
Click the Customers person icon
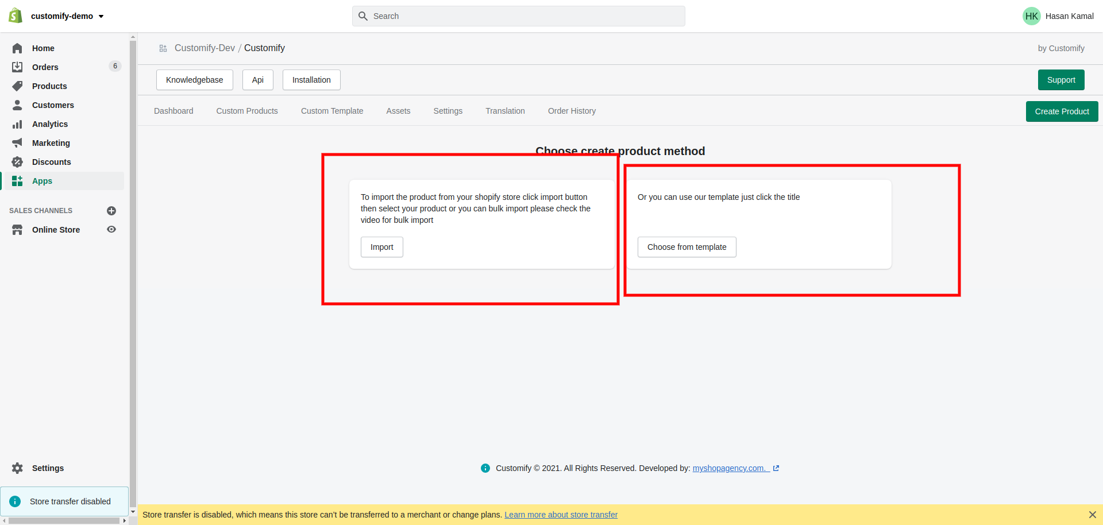tap(17, 105)
